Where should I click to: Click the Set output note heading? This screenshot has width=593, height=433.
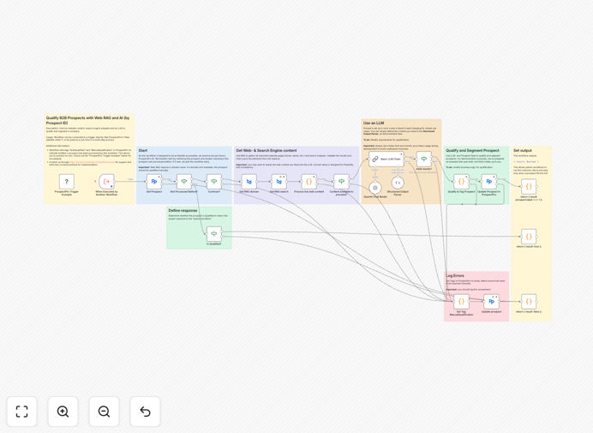point(522,150)
